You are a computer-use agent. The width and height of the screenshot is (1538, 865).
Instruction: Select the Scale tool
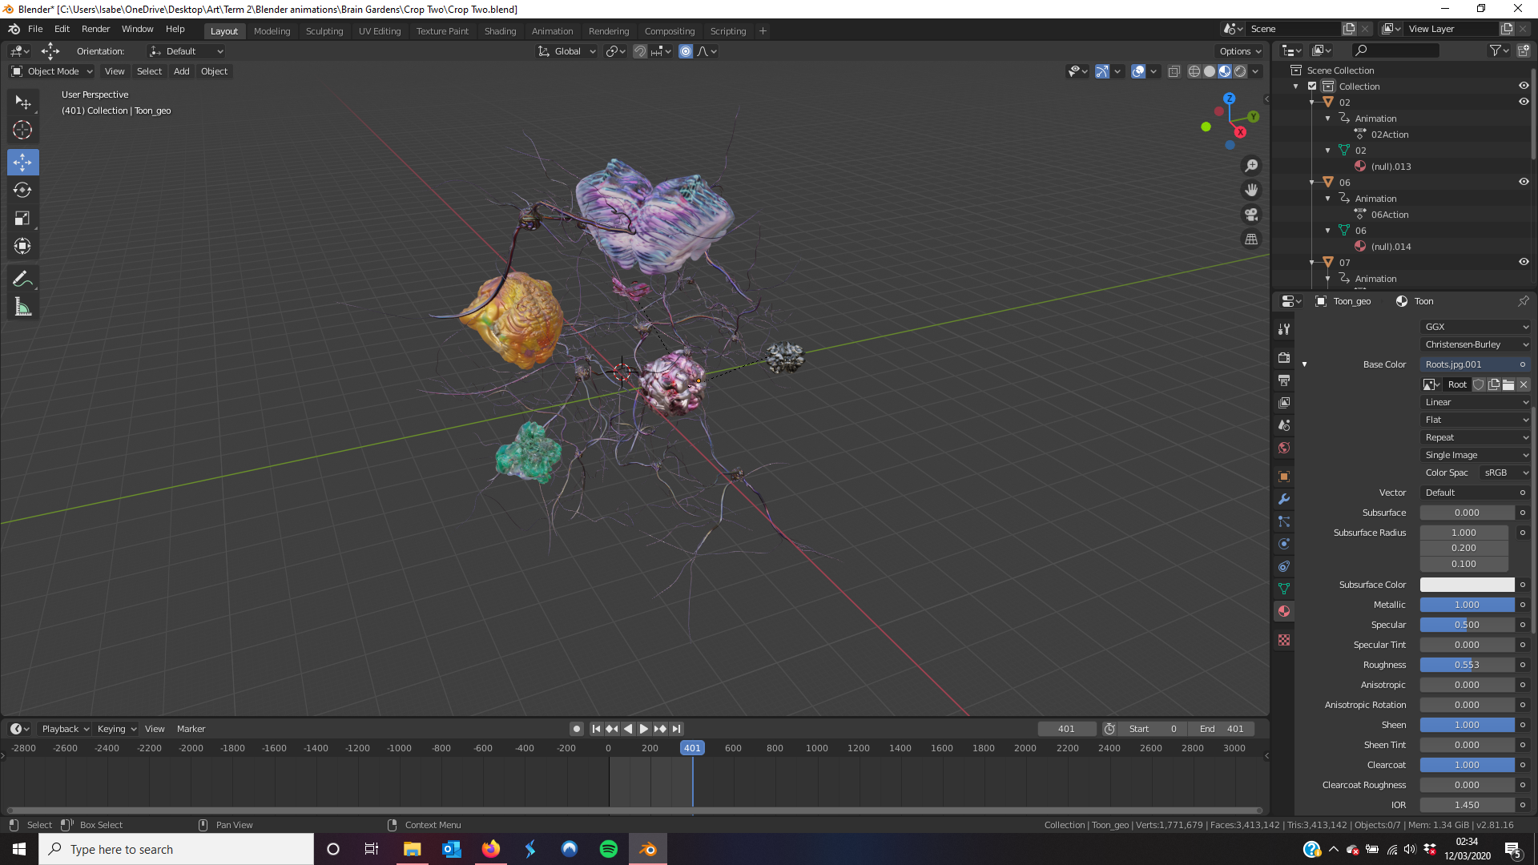[22, 219]
